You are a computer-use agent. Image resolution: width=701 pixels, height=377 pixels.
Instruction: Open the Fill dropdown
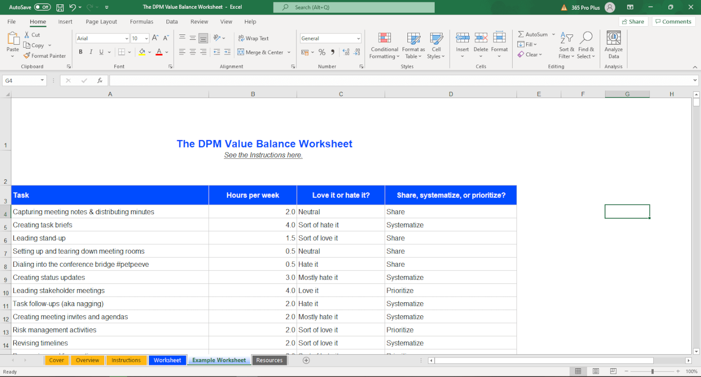pos(527,45)
